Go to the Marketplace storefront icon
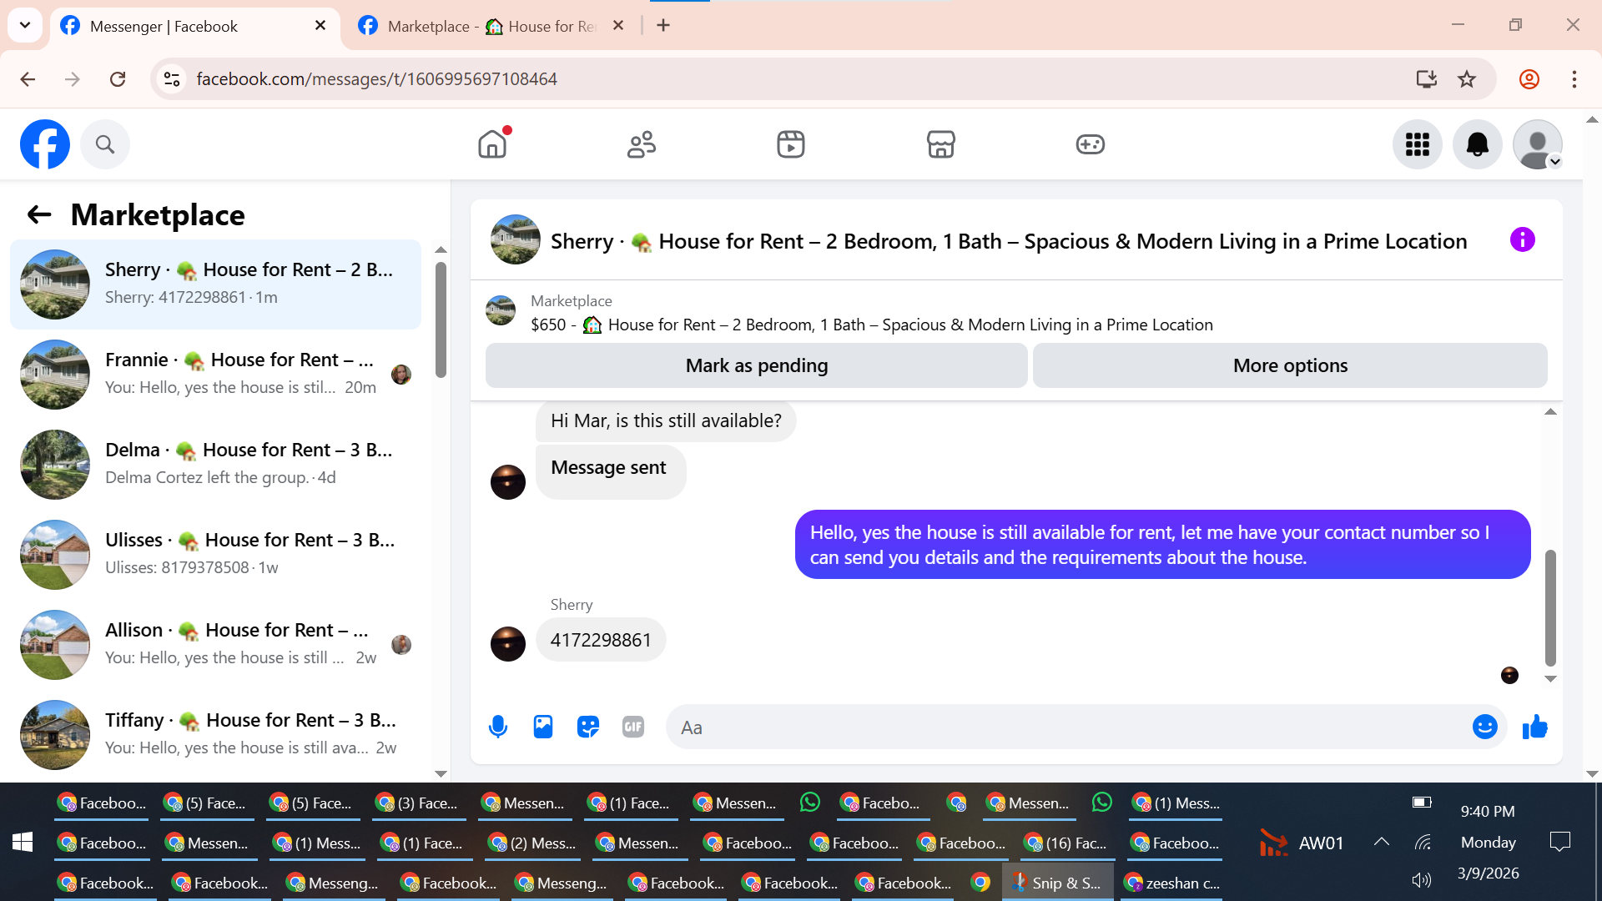The height and width of the screenshot is (901, 1602). pyautogui.click(x=940, y=144)
